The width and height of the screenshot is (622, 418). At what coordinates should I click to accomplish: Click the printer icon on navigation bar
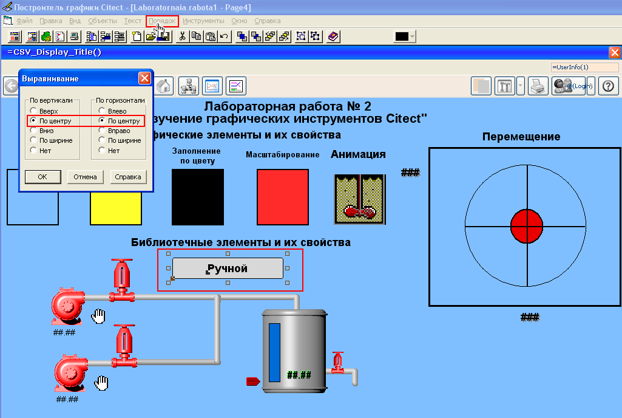tap(538, 86)
